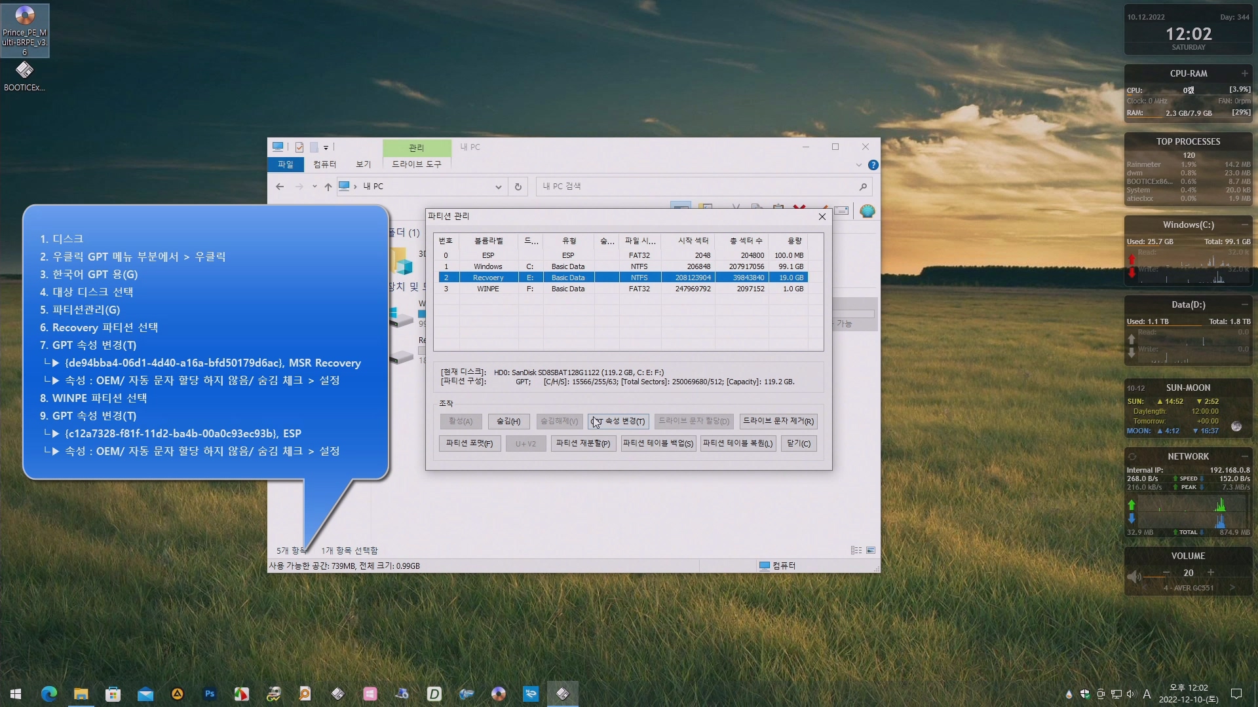Image resolution: width=1258 pixels, height=707 pixels.
Task: Click the GPT 속성 변경(T) button
Action: click(x=619, y=422)
